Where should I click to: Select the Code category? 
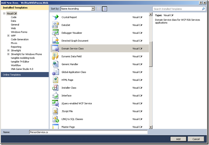click(14, 17)
